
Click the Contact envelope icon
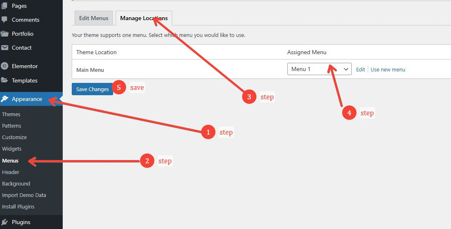tap(5, 48)
